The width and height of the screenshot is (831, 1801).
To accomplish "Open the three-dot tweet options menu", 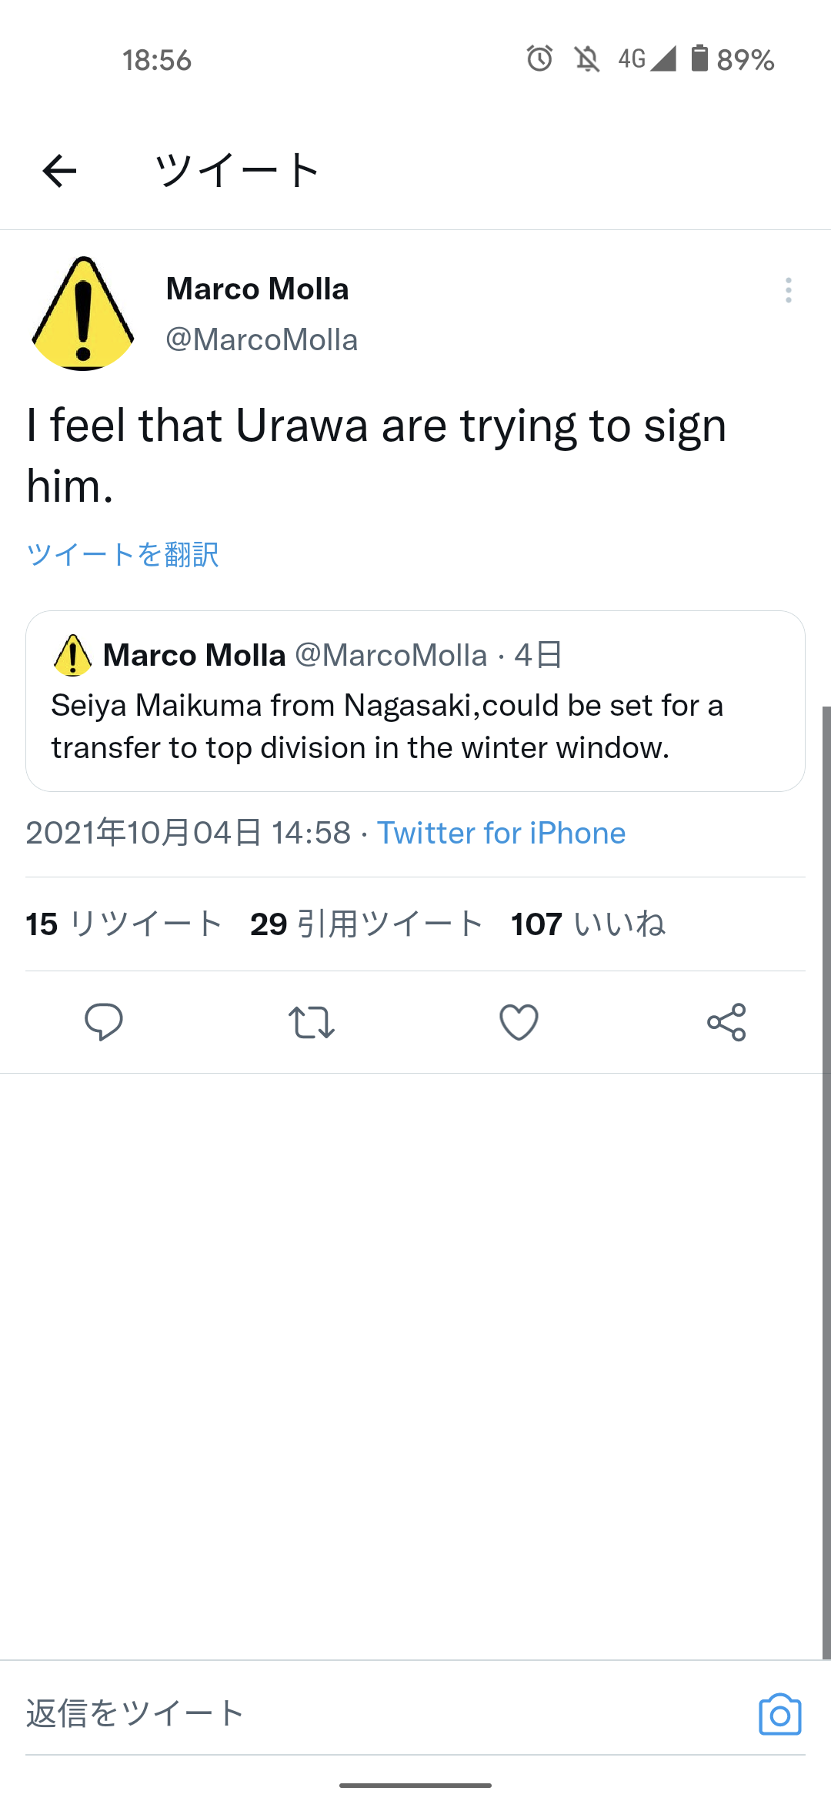I will point(788,290).
